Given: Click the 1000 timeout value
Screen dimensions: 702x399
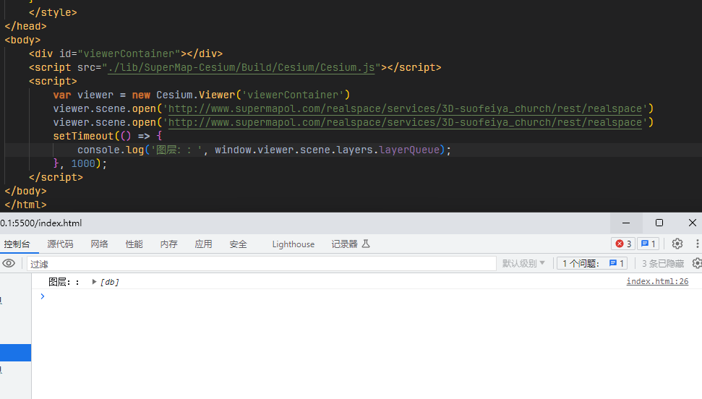Looking at the screenshot, I should [x=83, y=163].
